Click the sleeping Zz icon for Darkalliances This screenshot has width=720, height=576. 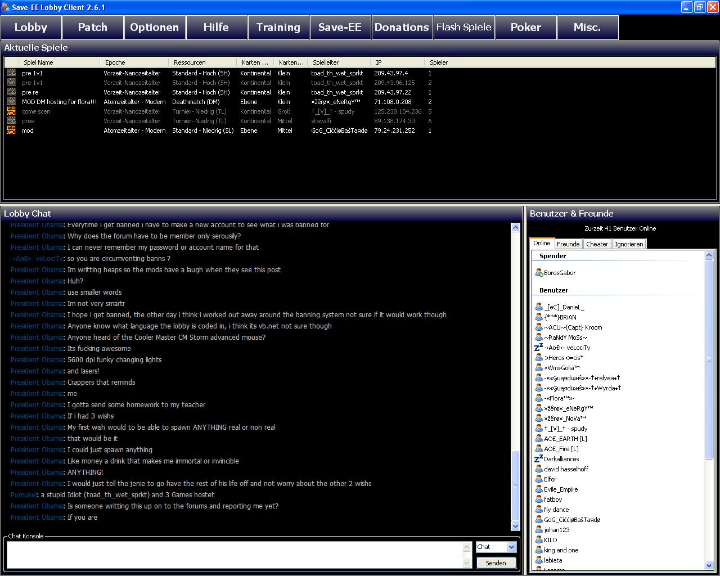pos(538,459)
